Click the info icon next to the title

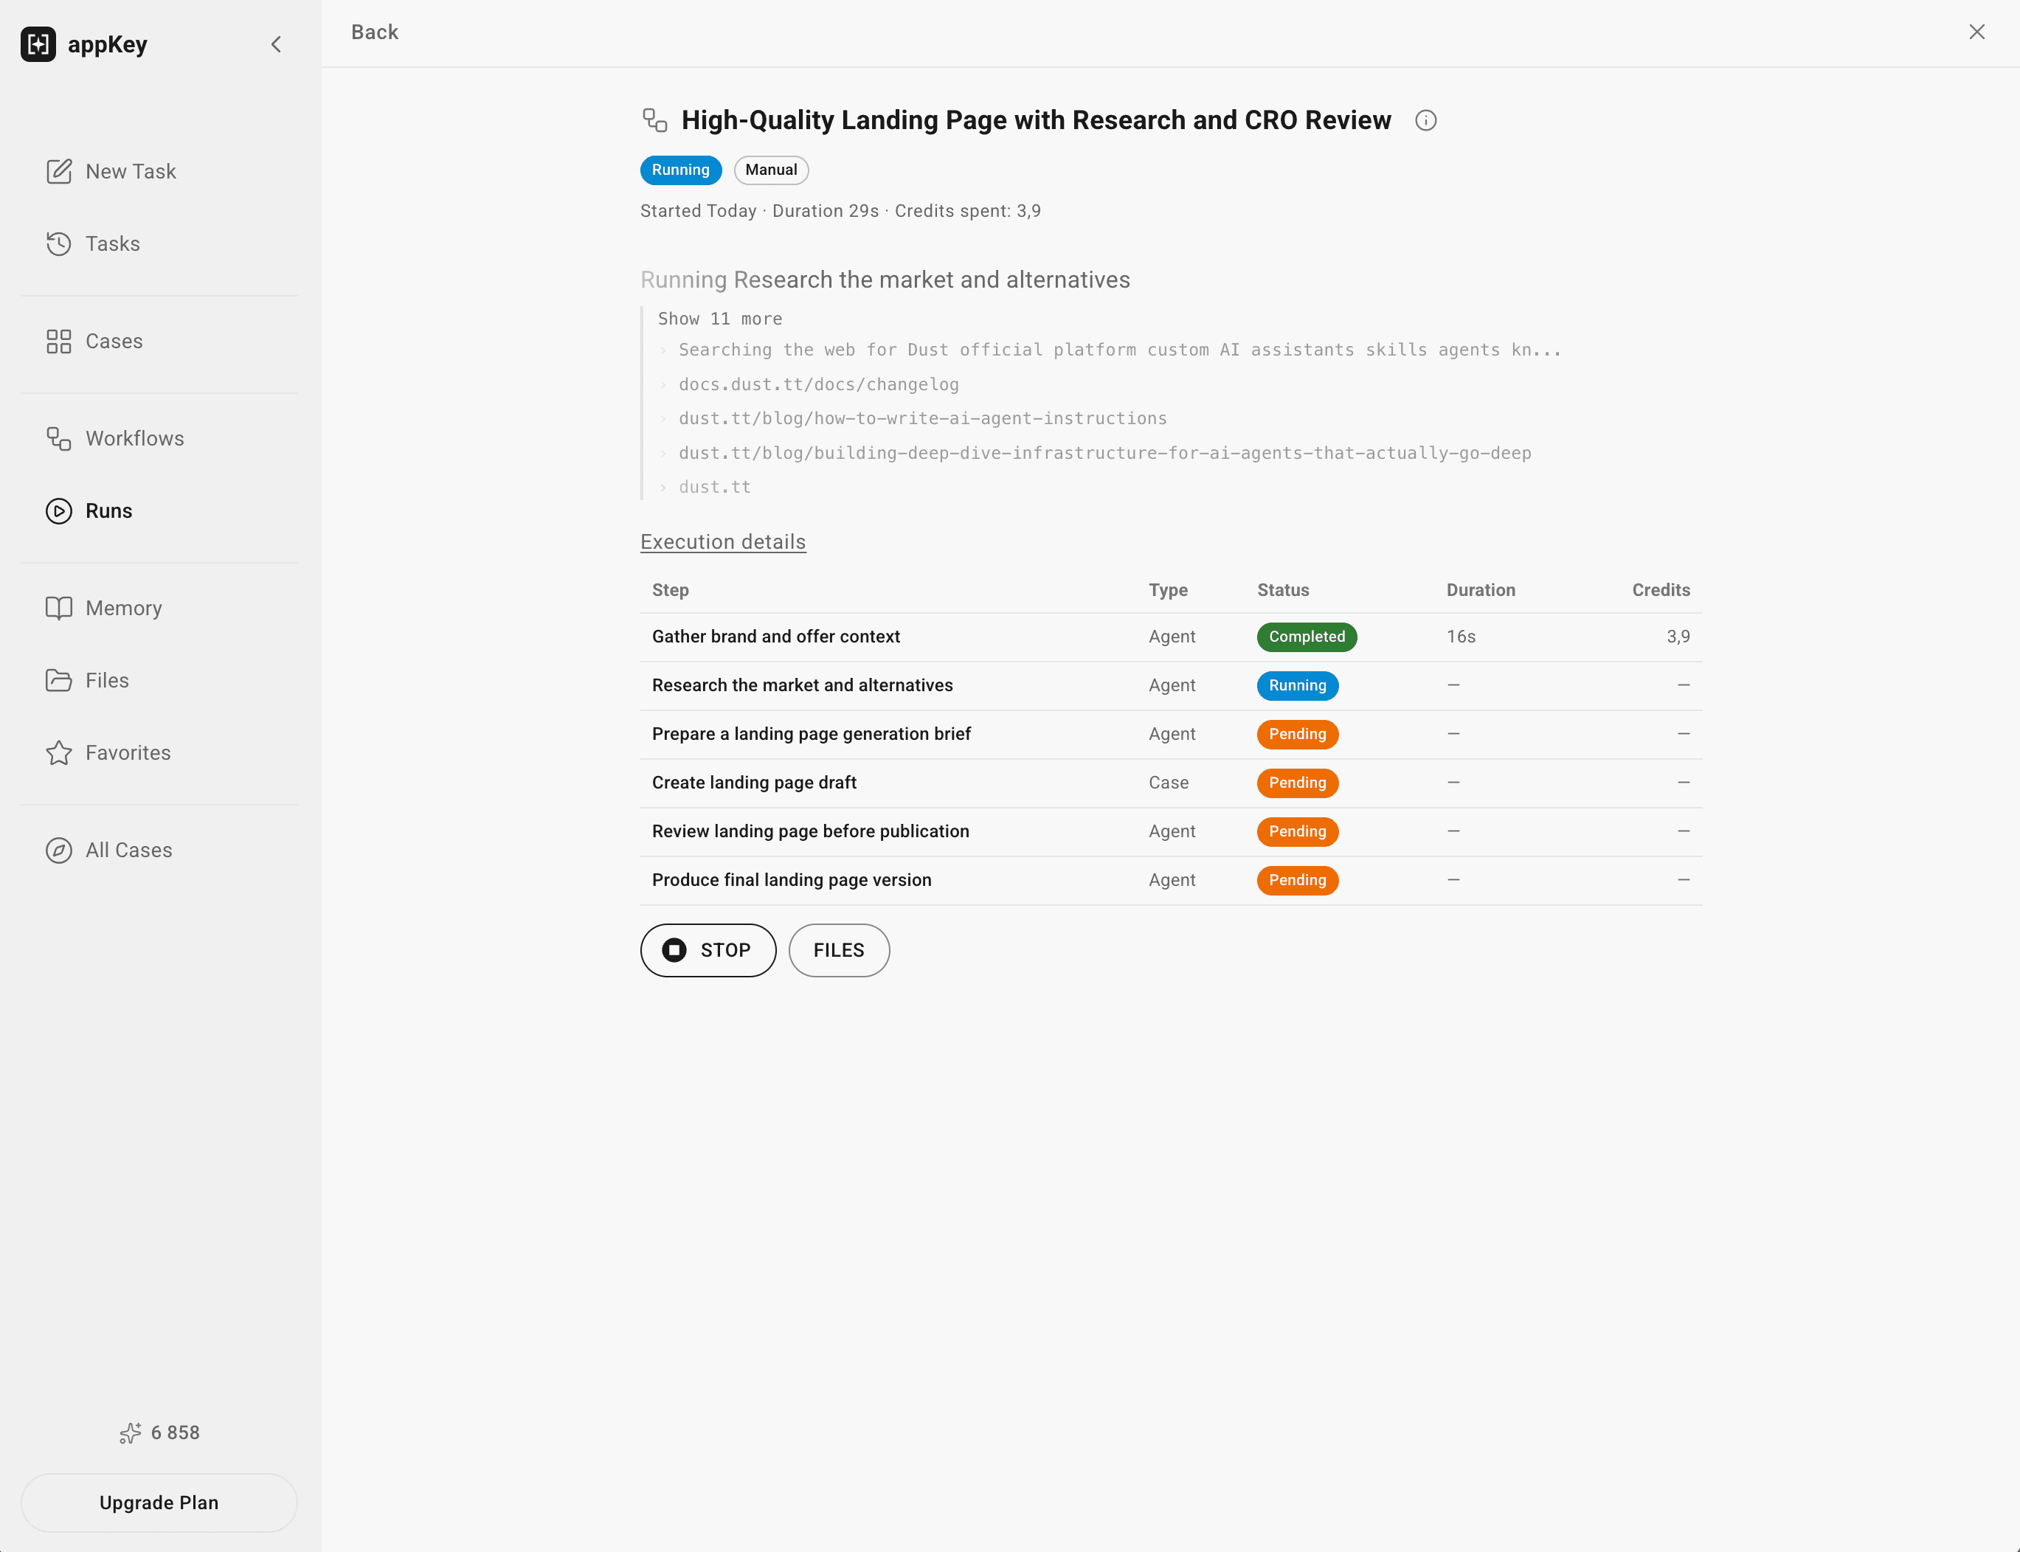point(1426,120)
